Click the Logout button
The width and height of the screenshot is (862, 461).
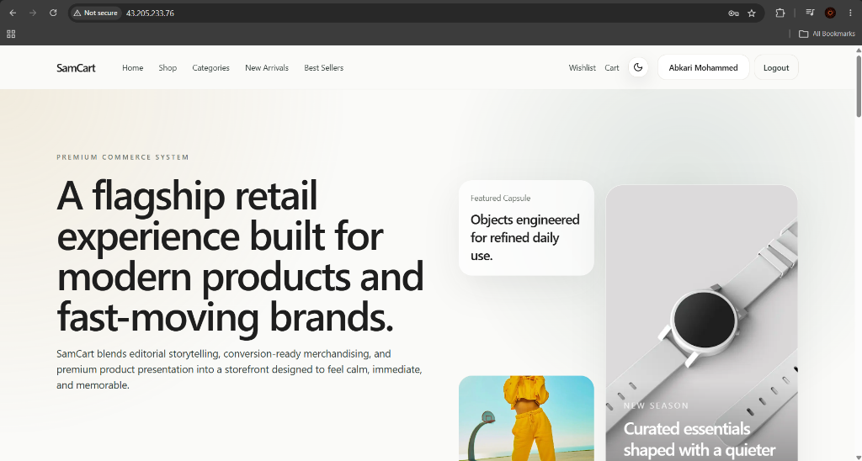(x=775, y=67)
